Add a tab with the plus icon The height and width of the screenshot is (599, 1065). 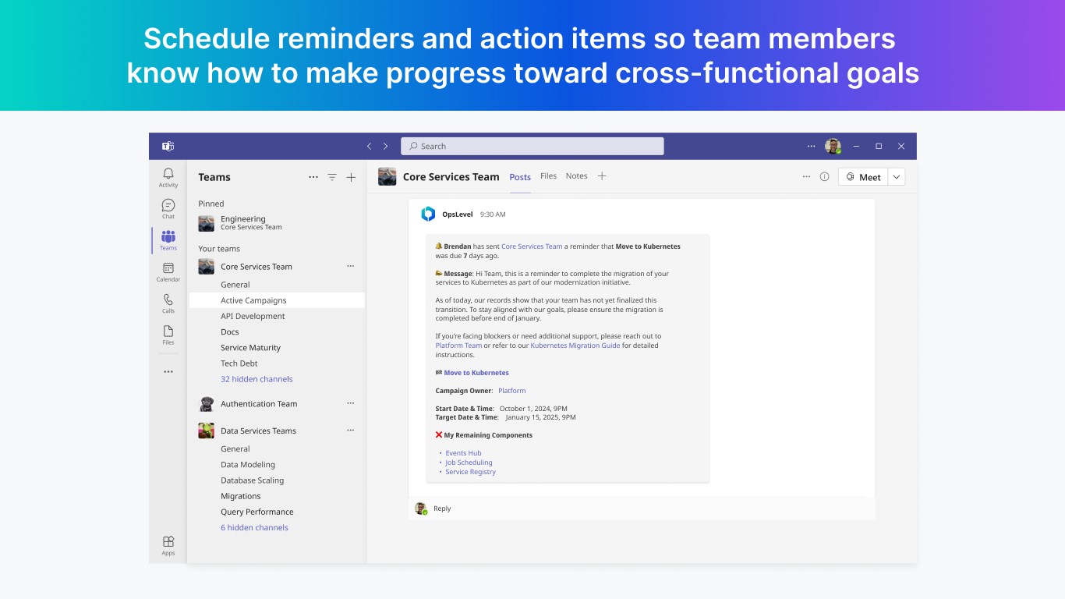pyautogui.click(x=602, y=176)
